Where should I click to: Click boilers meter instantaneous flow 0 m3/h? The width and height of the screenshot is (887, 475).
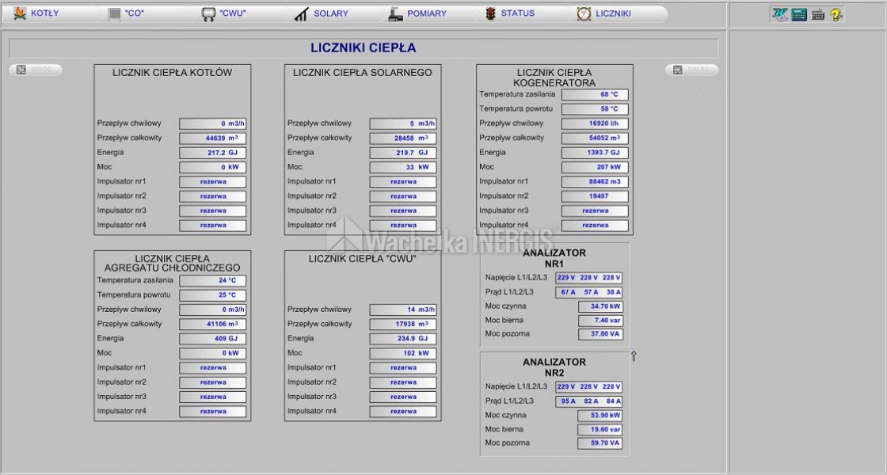(x=213, y=123)
